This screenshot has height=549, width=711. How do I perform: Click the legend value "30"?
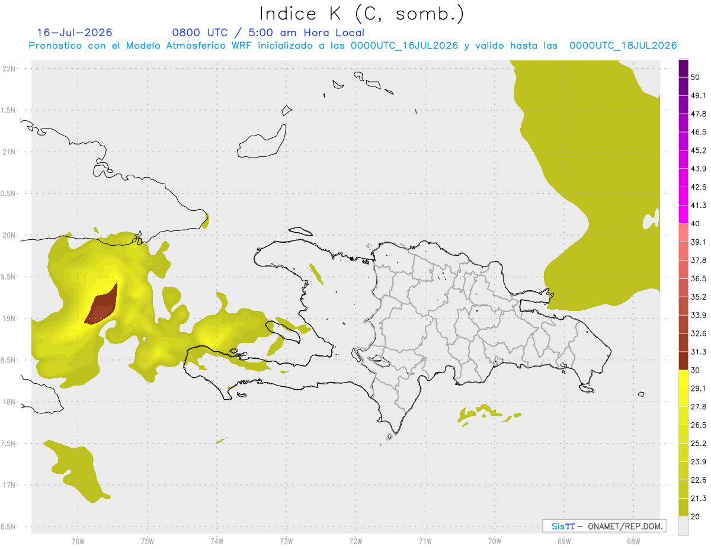696,370
